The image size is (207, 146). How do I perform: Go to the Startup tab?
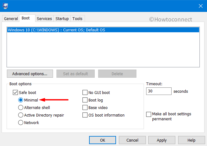pyautogui.click(x=62, y=18)
